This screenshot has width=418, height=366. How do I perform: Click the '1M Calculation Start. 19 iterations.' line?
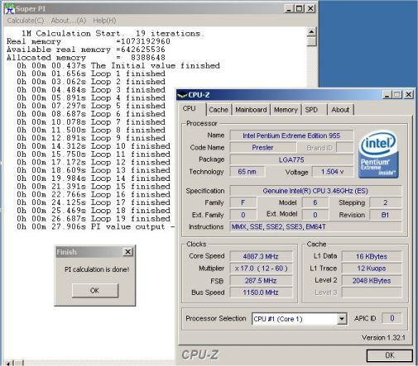coord(113,34)
